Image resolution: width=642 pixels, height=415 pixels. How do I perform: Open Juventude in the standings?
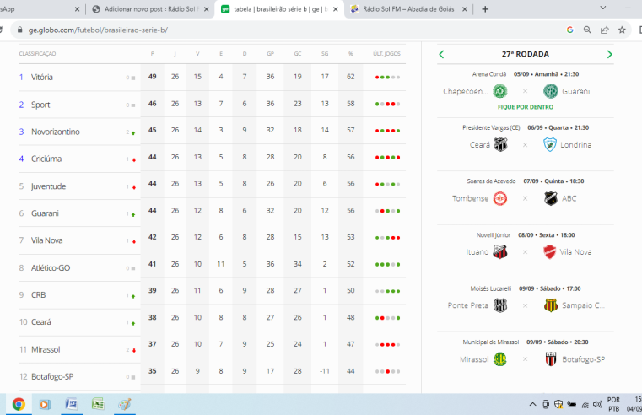click(48, 186)
